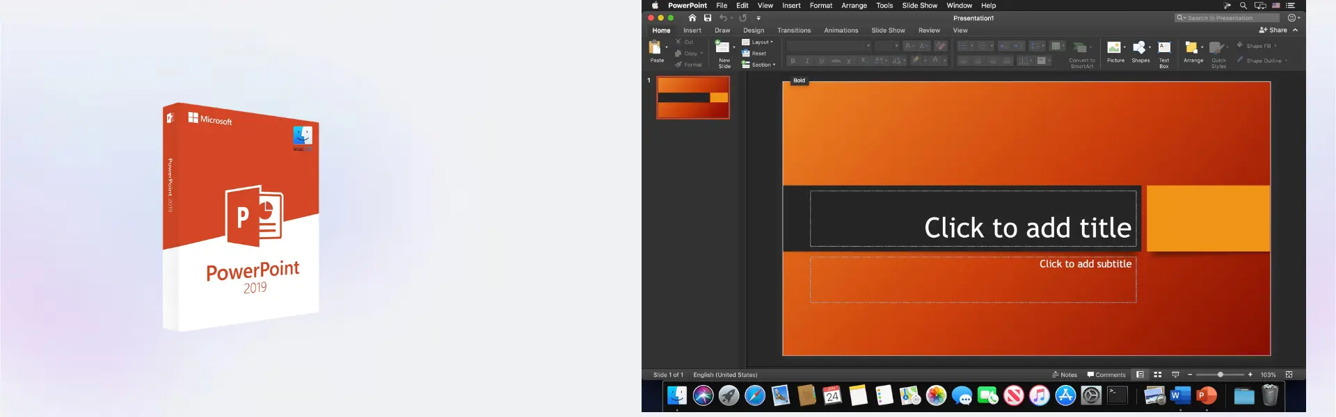Viewport: 1336px width, 417px height.
Task: Align text left
Action: pyautogui.click(x=964, y=61)
